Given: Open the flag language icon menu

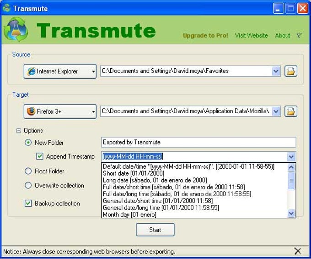Looking at the screenshot, I should pos(299,36).
